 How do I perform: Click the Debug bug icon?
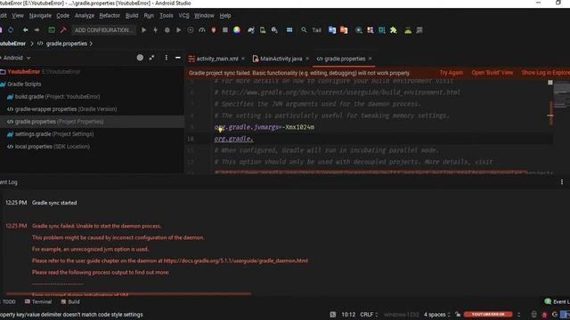[x=167, y=30]
